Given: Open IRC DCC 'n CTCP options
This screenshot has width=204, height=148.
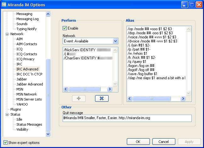Looking at the screenshot, I should click(x=29, y=74).
